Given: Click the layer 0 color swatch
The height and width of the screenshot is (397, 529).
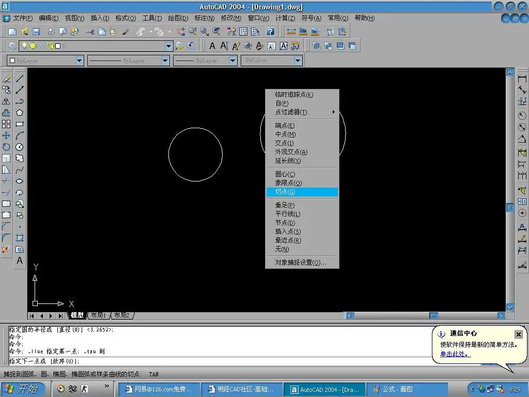Looking at the screenshot, I should click(58, 46).
